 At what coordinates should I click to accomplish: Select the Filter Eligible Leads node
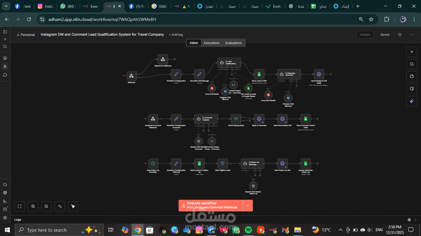coord(223,164)
